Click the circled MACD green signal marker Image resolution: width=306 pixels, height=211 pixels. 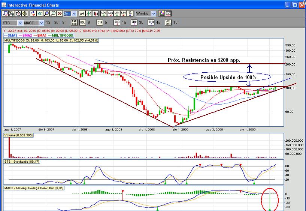[x=270, y=209]
